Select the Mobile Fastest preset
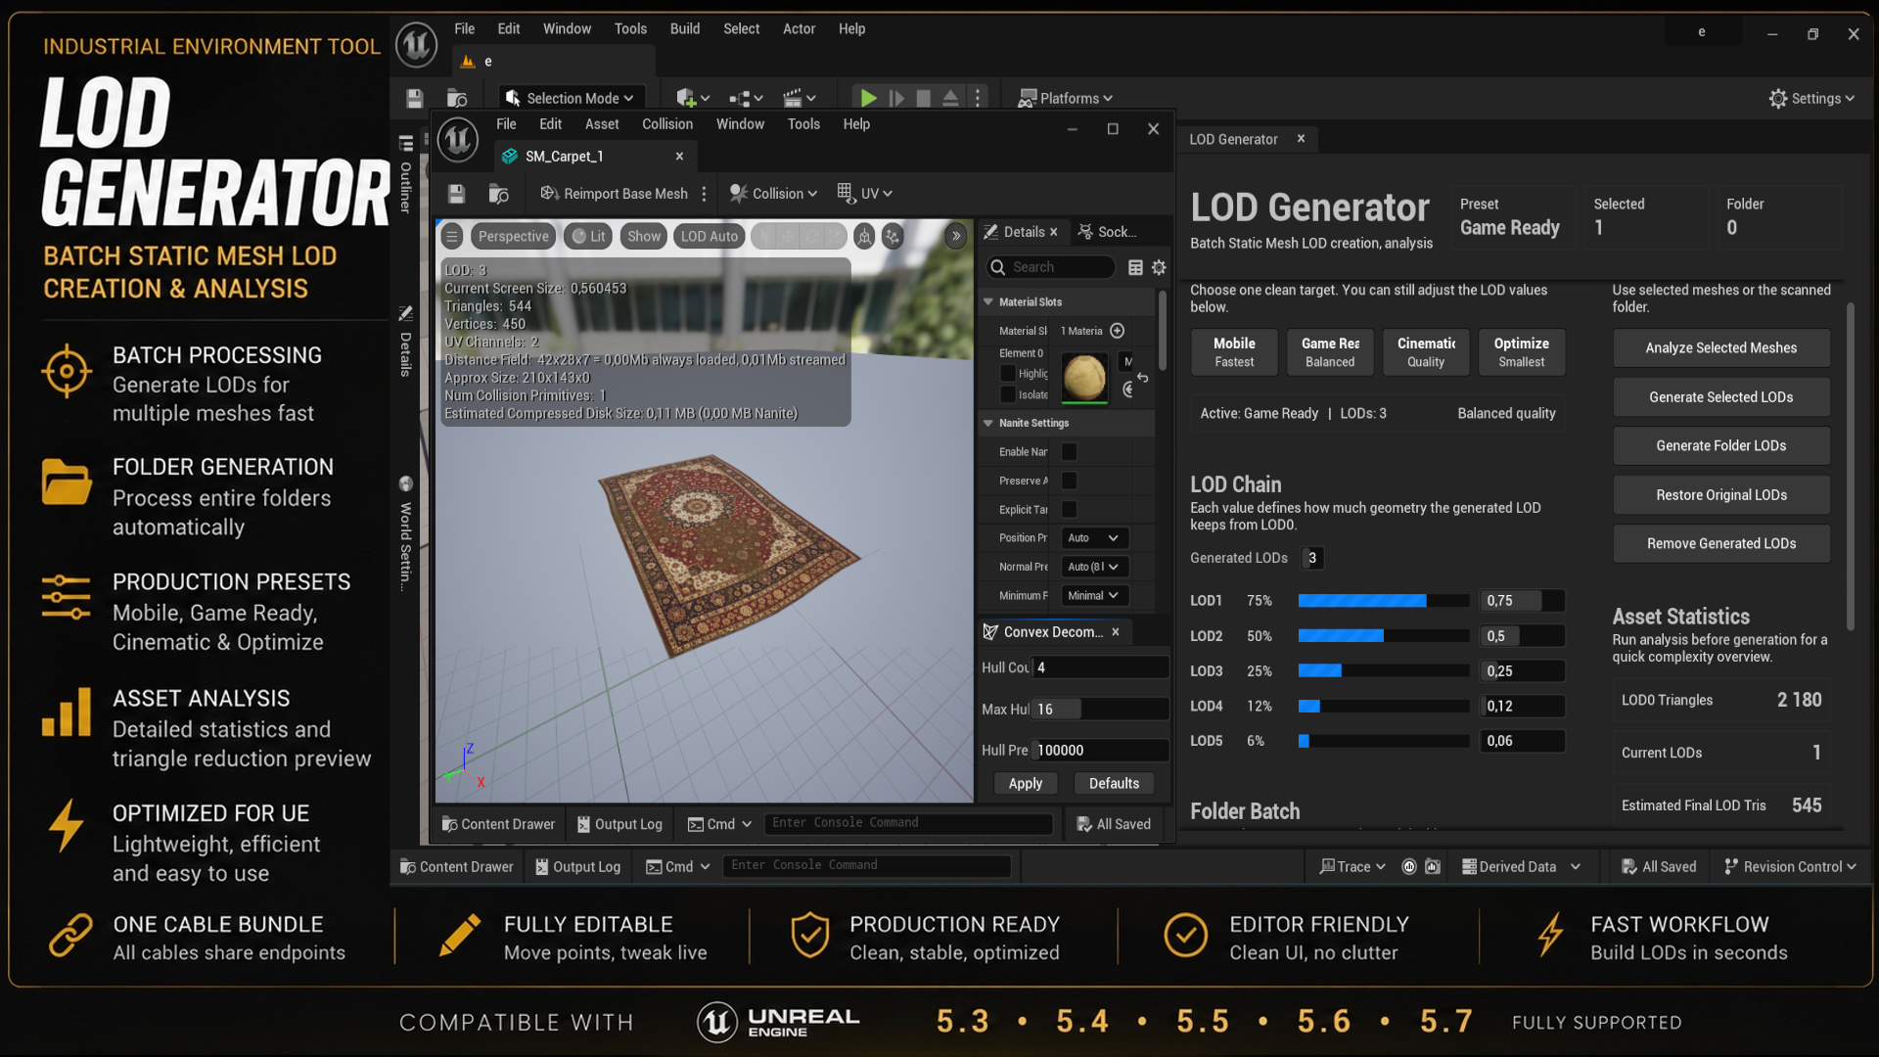 [x=1234, y=352]
